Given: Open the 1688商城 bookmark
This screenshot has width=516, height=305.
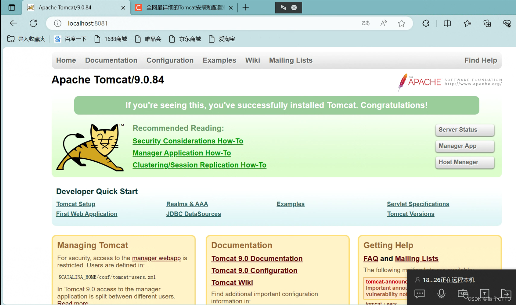Looking at the screenshot, I should [111, 39].
